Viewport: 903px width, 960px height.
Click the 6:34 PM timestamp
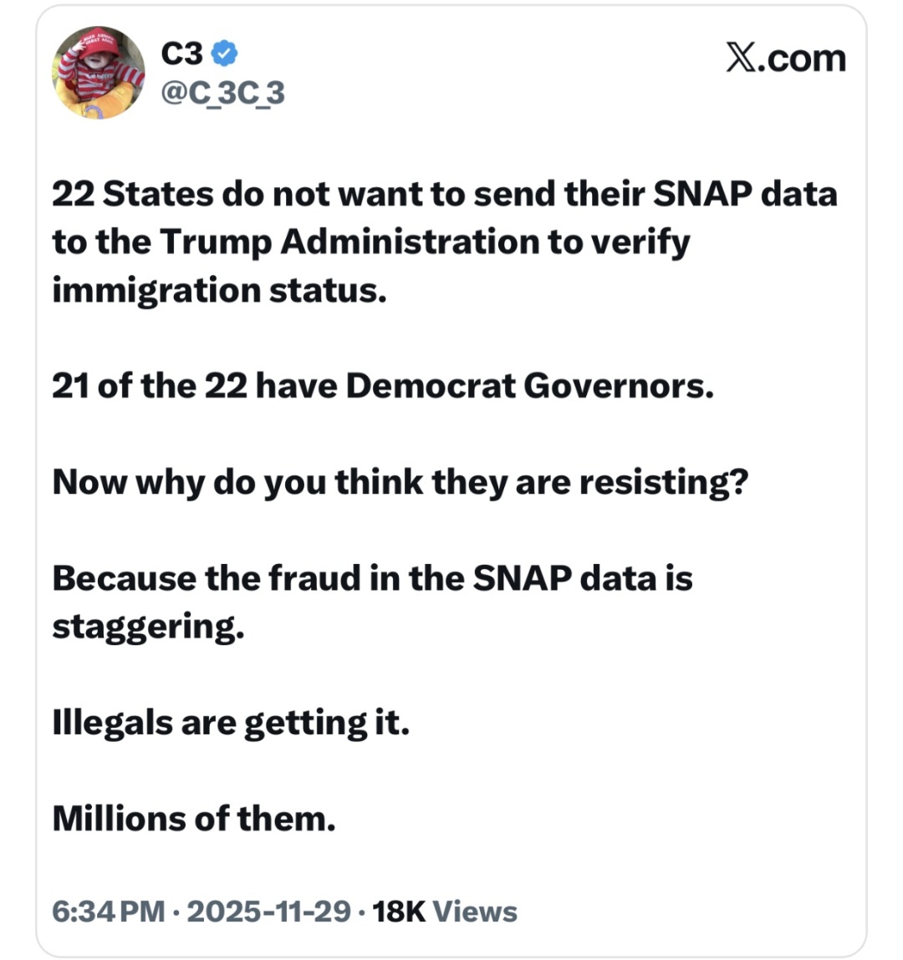[x=108, y=911]
